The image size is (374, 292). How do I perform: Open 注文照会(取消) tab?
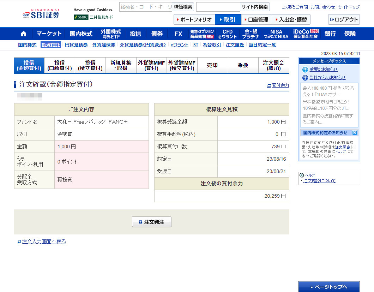coord(273,65)
